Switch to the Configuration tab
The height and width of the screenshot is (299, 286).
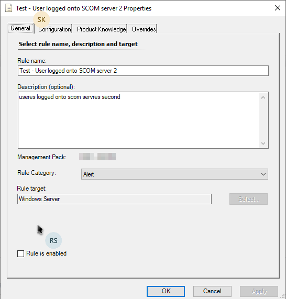54,29
